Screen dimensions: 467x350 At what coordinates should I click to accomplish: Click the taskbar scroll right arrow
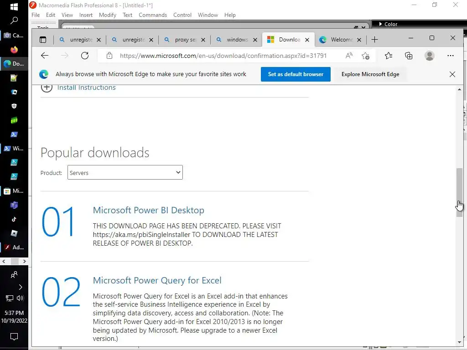point(25,261)
